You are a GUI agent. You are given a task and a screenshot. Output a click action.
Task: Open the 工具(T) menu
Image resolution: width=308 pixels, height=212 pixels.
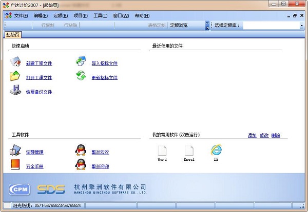[101, 16]
